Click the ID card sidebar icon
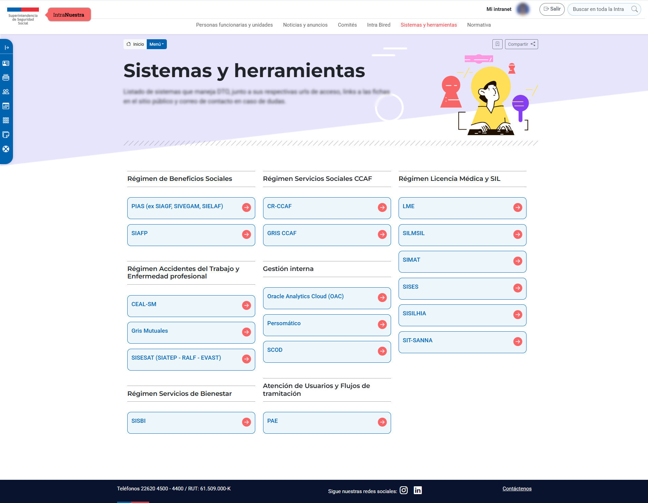Screen dimensions: 648x503 [6, 63]
